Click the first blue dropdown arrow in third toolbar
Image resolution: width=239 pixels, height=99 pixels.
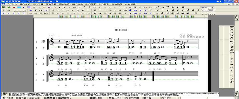tap(4, 13)
